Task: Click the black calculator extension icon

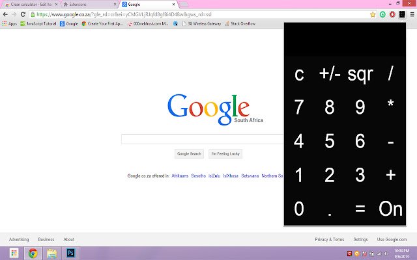Action: pyautogui.click(x=402, y=14)
